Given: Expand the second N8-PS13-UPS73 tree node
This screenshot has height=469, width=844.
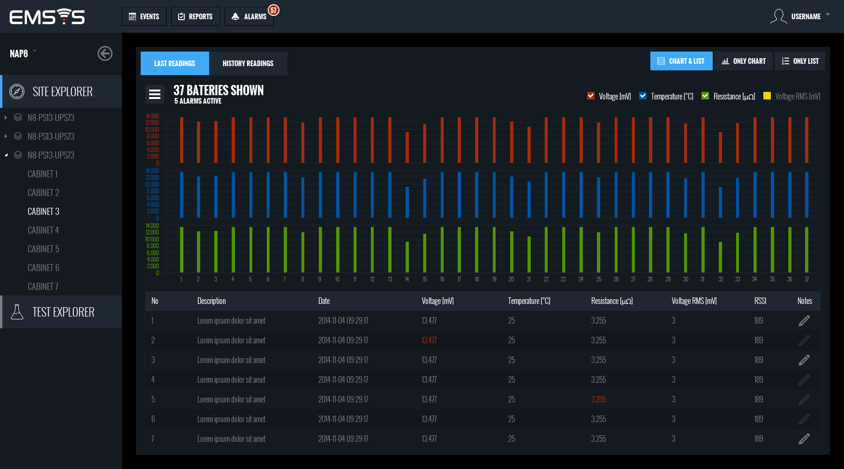Looking at the screenshot, I should [x=6, y=136].
